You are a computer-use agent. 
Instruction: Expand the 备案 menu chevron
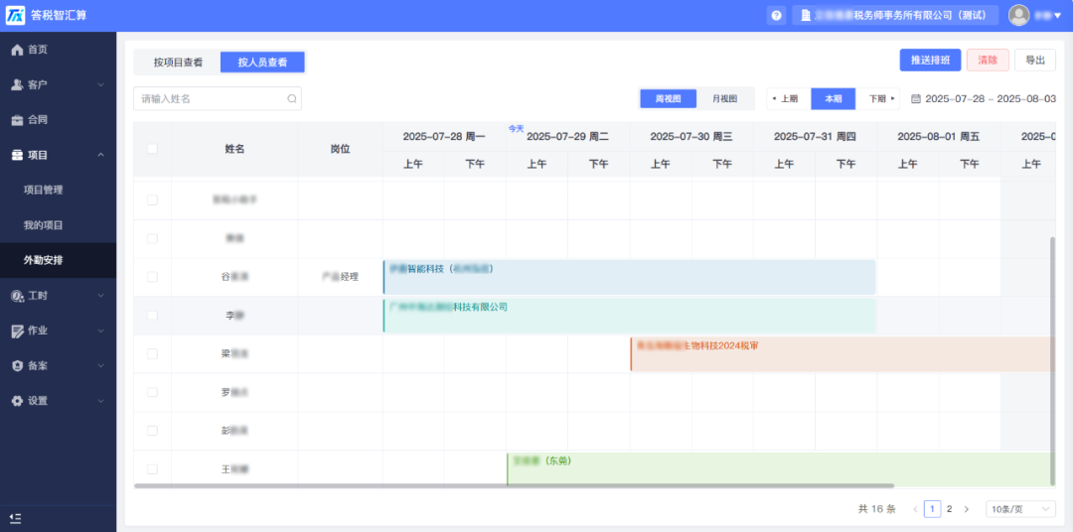100,366
